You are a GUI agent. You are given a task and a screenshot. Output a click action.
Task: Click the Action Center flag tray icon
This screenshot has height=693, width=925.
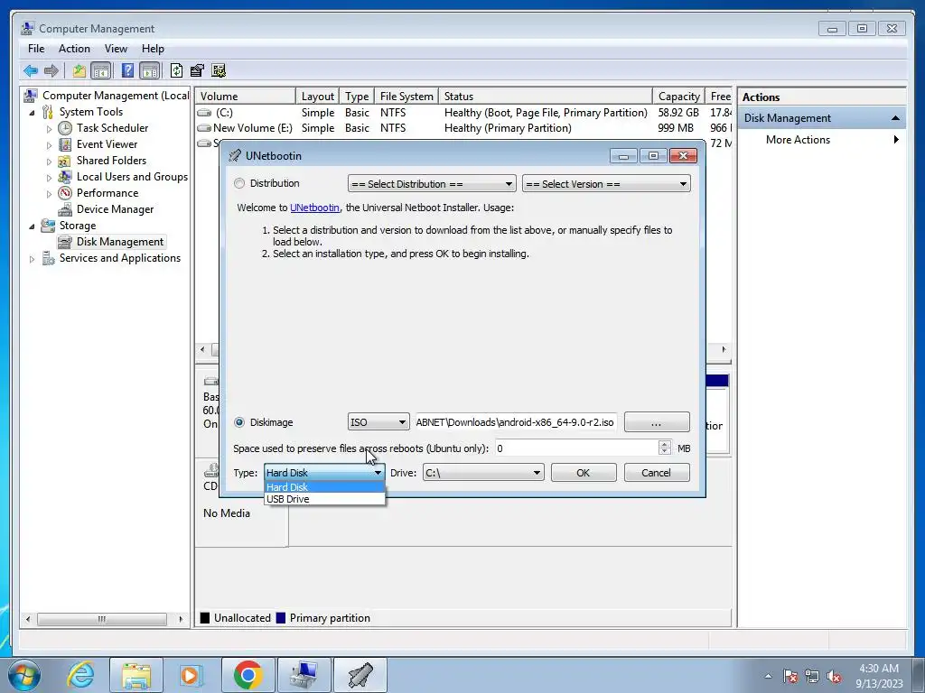790,677
